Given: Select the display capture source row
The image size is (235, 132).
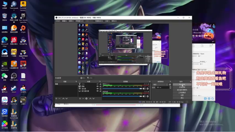Looking at the screenshot, I should click(90, 91).
